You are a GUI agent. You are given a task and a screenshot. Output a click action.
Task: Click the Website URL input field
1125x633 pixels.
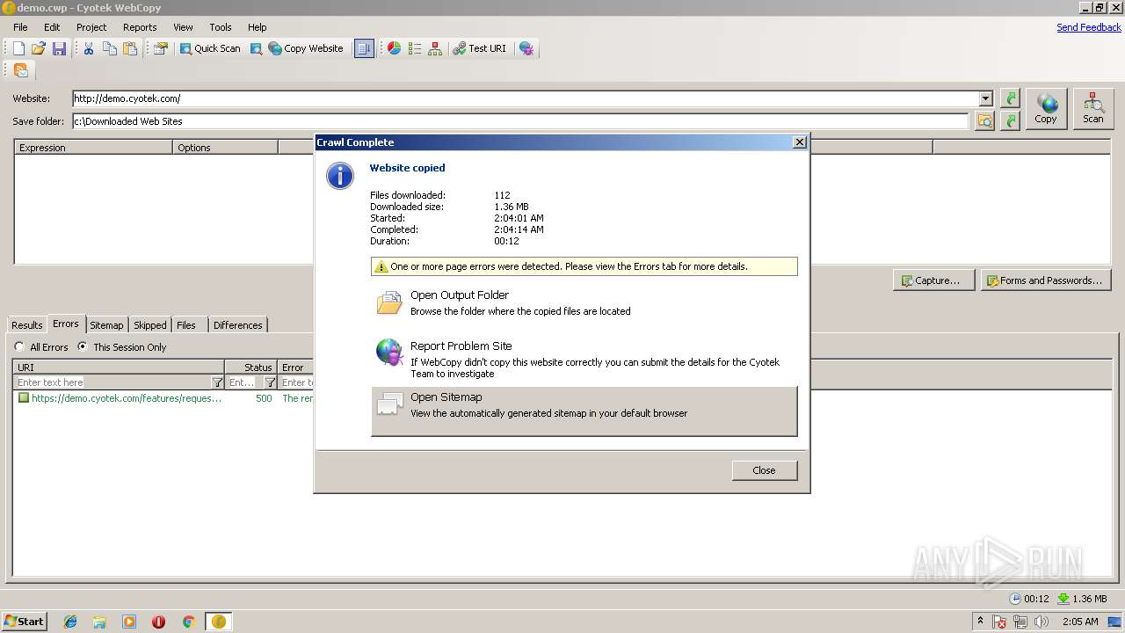coord(525,98)
